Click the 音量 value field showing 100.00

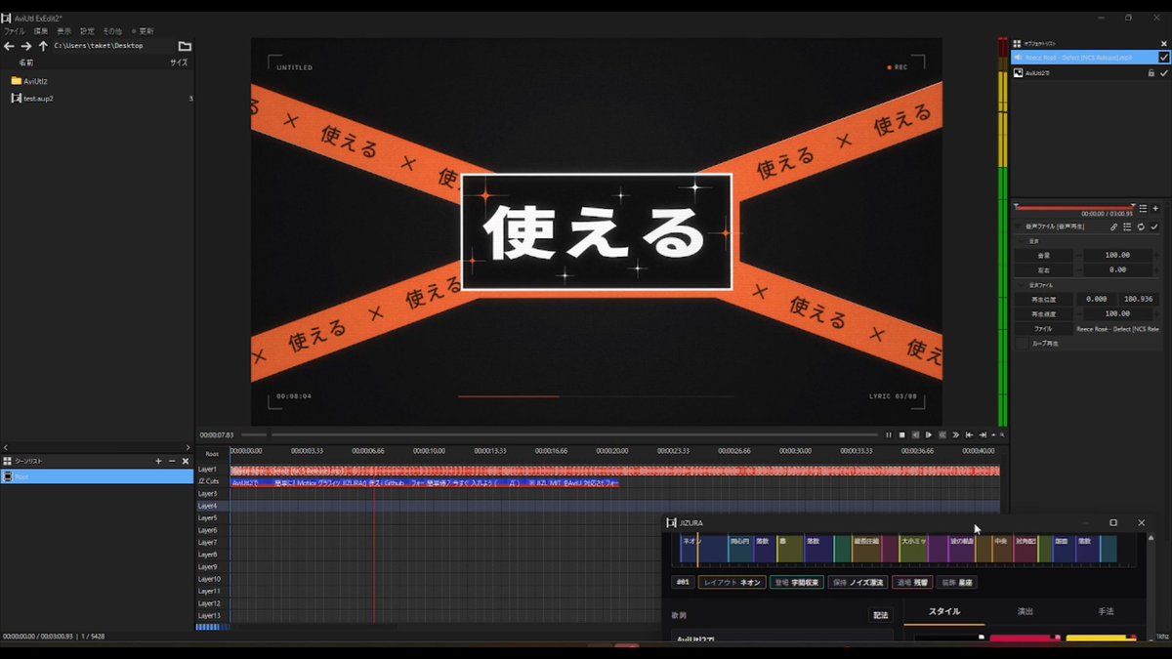[x=1117, y=255]
